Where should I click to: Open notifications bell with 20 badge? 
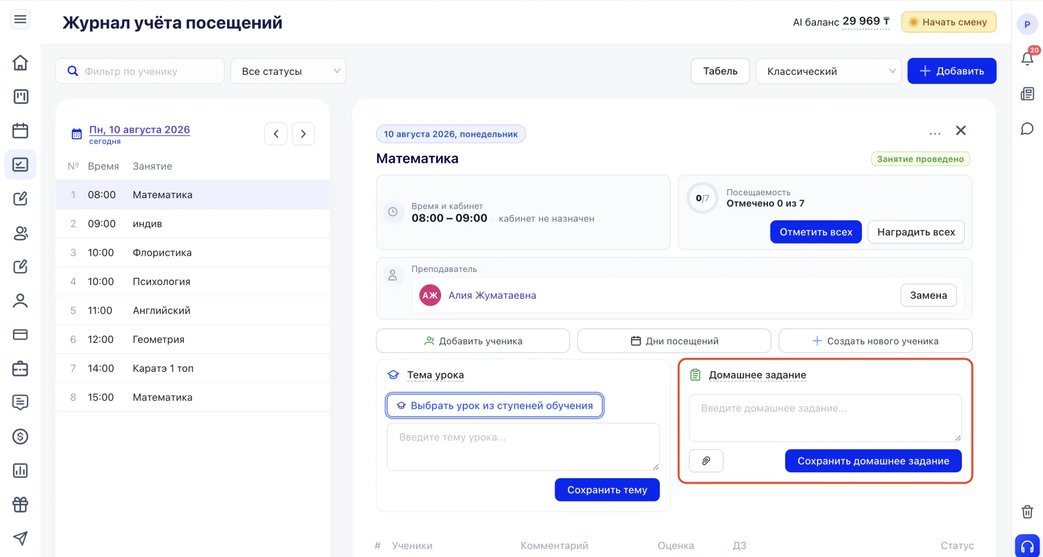1027,58
